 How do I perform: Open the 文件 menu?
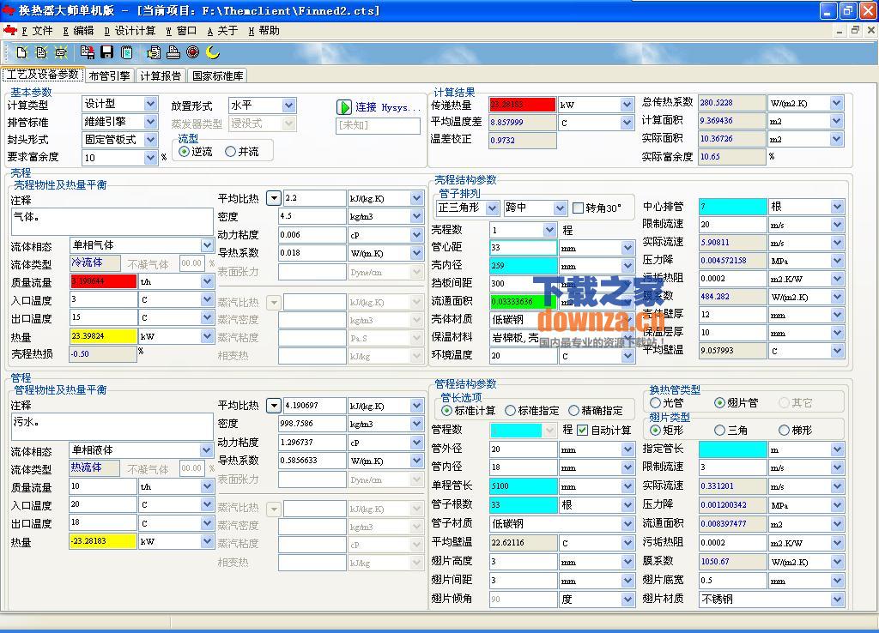pos(37,31)
